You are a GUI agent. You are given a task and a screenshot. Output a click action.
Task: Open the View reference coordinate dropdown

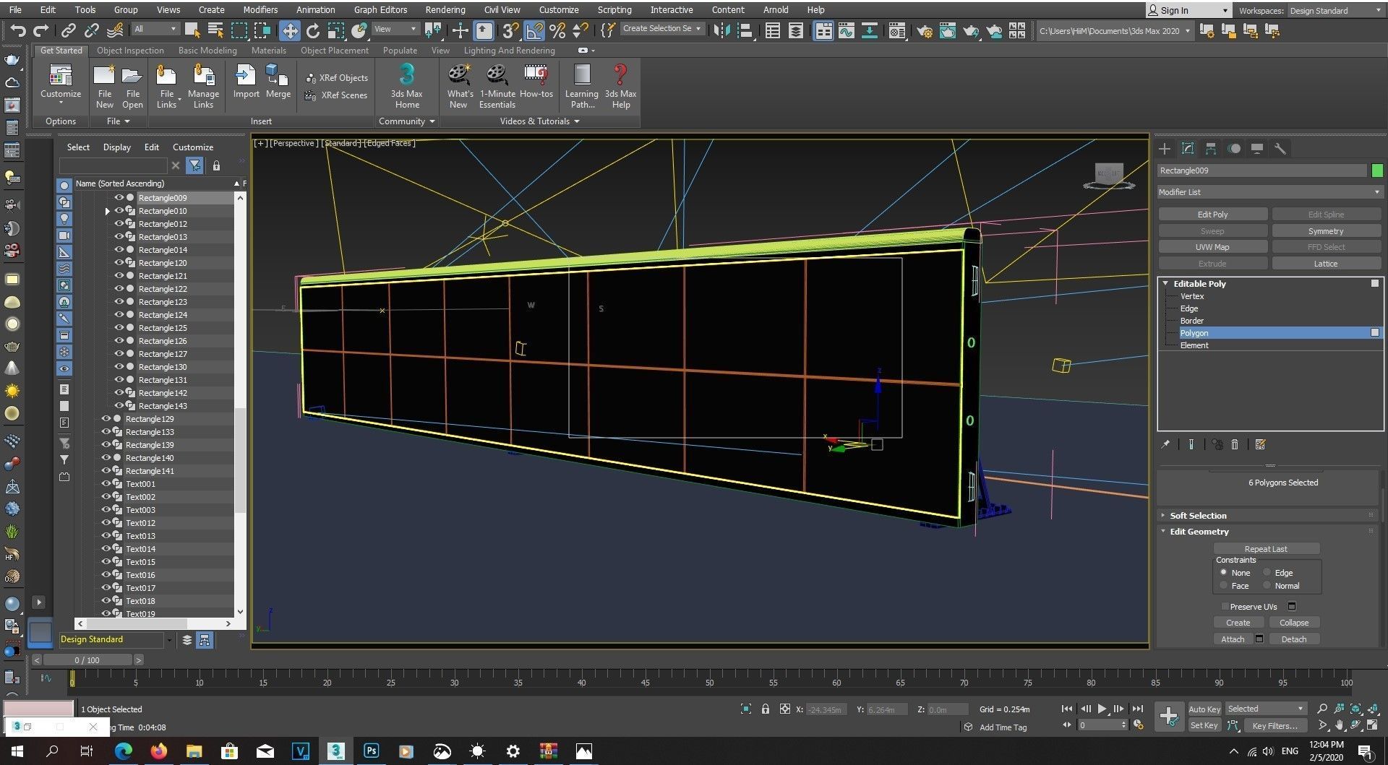point(395,29)
